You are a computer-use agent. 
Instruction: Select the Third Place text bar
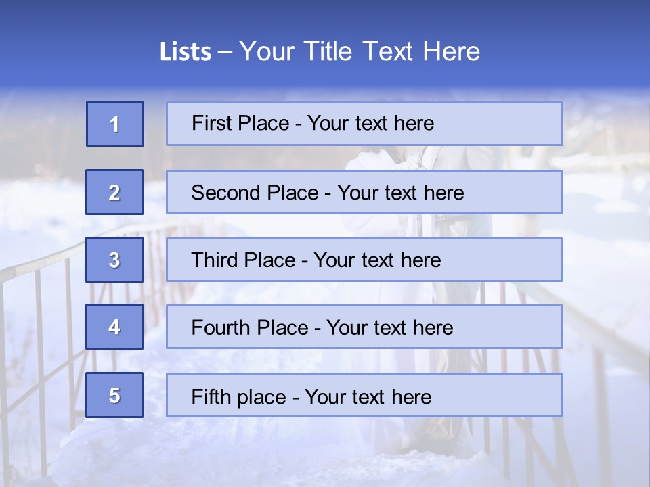364,260
